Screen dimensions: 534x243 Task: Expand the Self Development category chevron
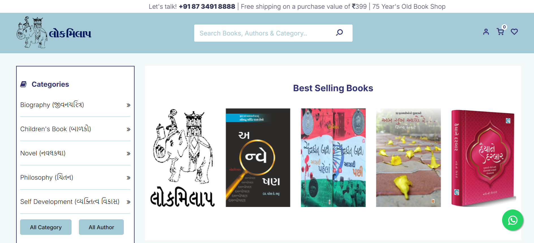[x=128, y=202]
